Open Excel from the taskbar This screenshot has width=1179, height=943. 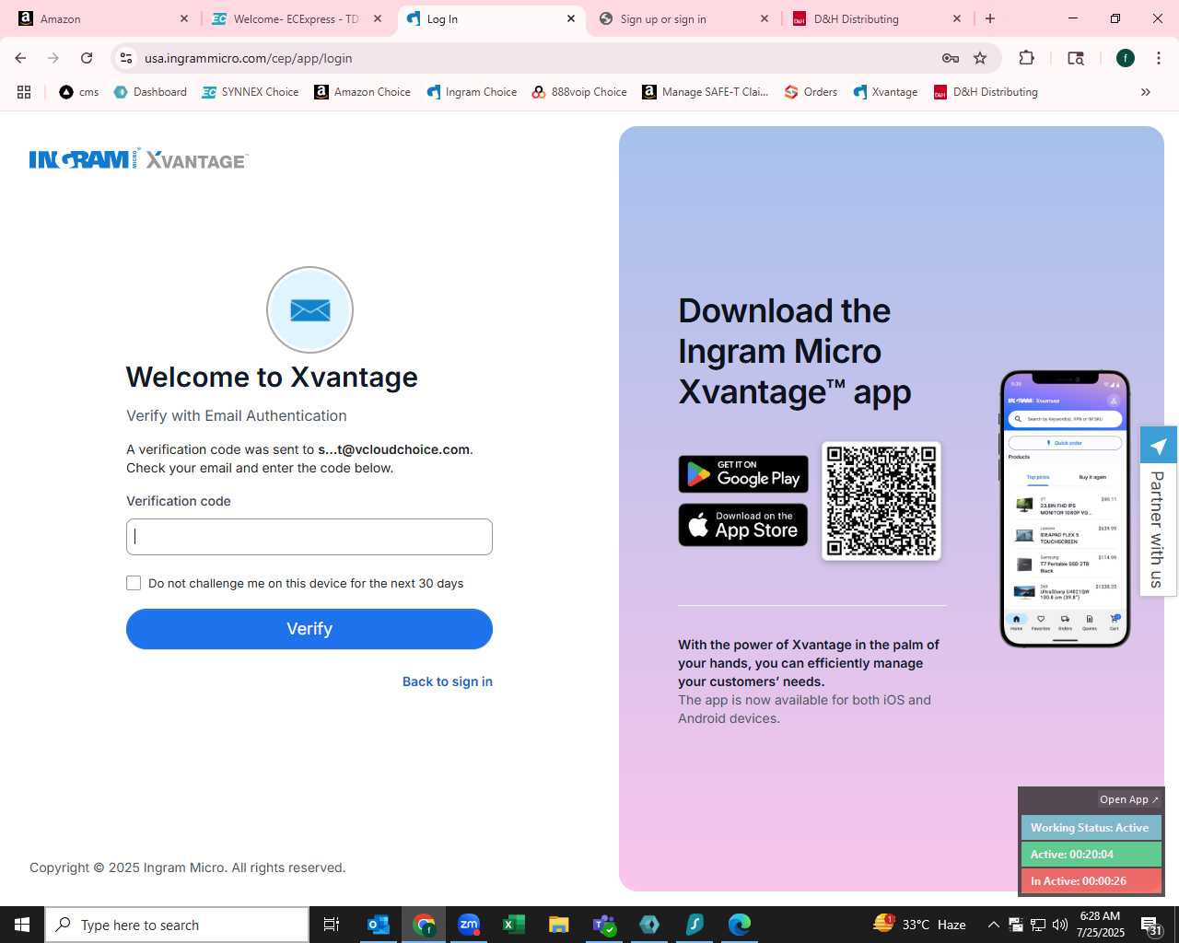(514, 925)
